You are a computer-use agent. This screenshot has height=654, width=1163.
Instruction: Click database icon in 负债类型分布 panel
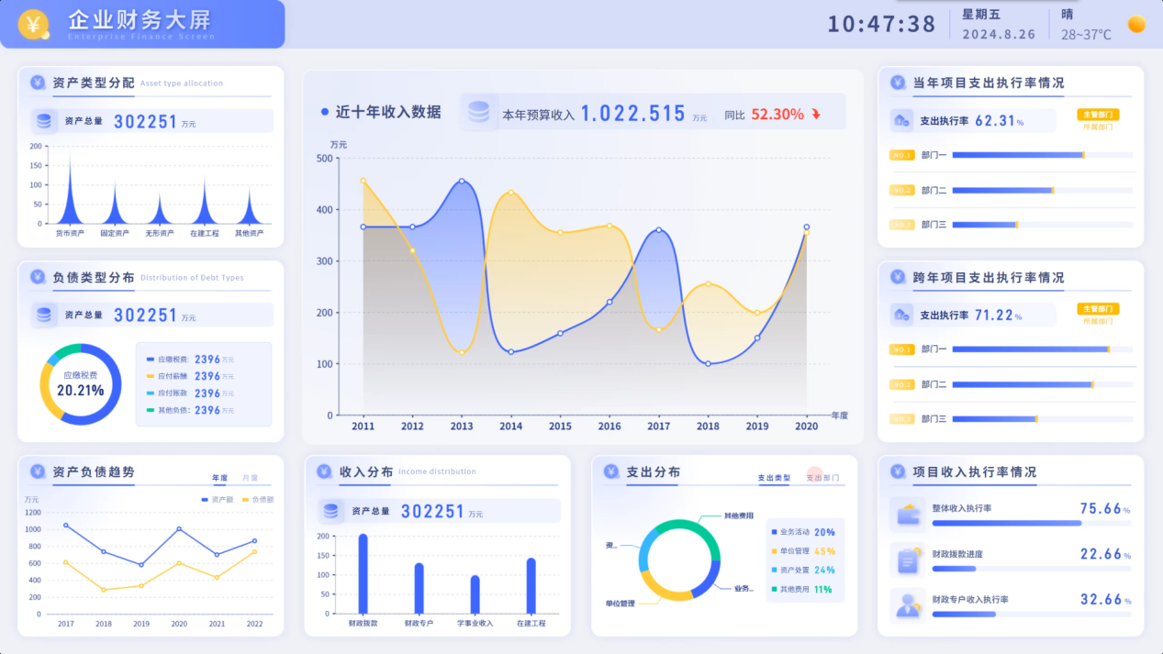coord(44,315)
